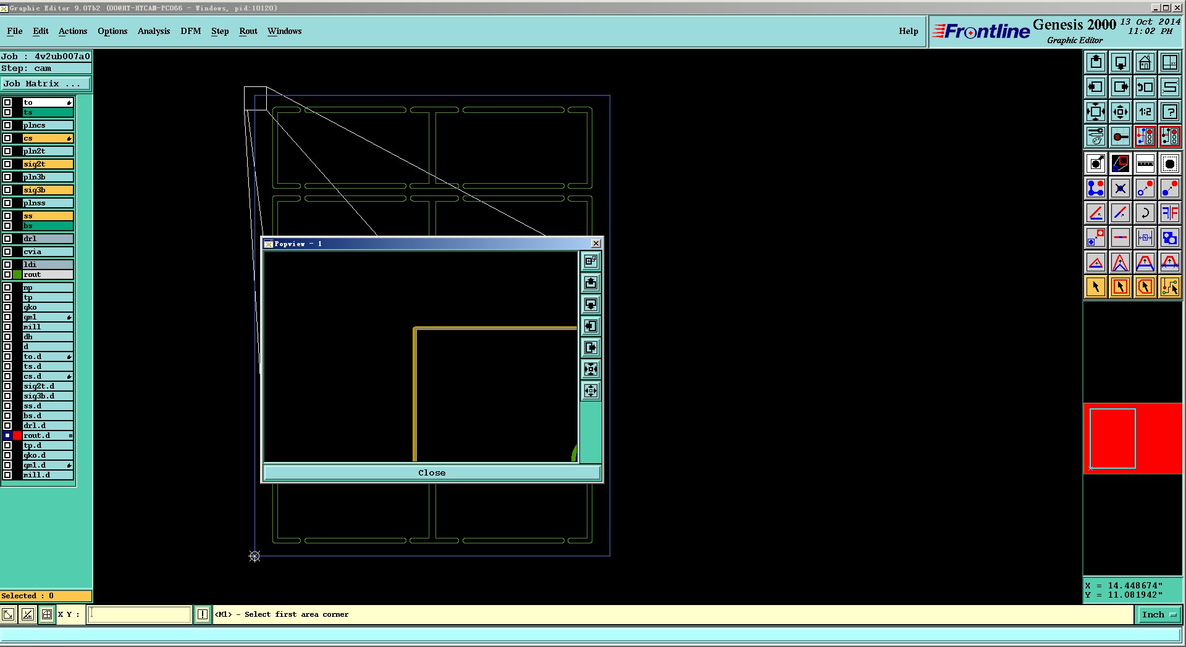The image size is (1186, 647).
Task: Select the 'gm1' layer name
Action: [x=48, y=317]
